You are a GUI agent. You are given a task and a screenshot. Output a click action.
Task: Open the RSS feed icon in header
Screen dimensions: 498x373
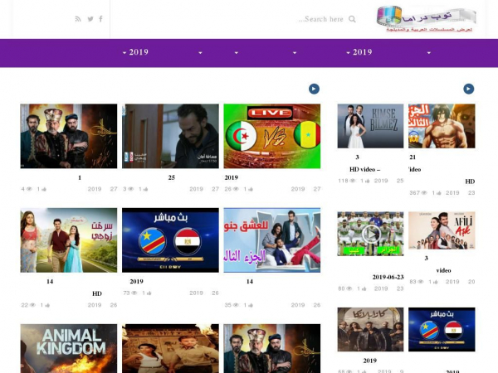point(78,19)
